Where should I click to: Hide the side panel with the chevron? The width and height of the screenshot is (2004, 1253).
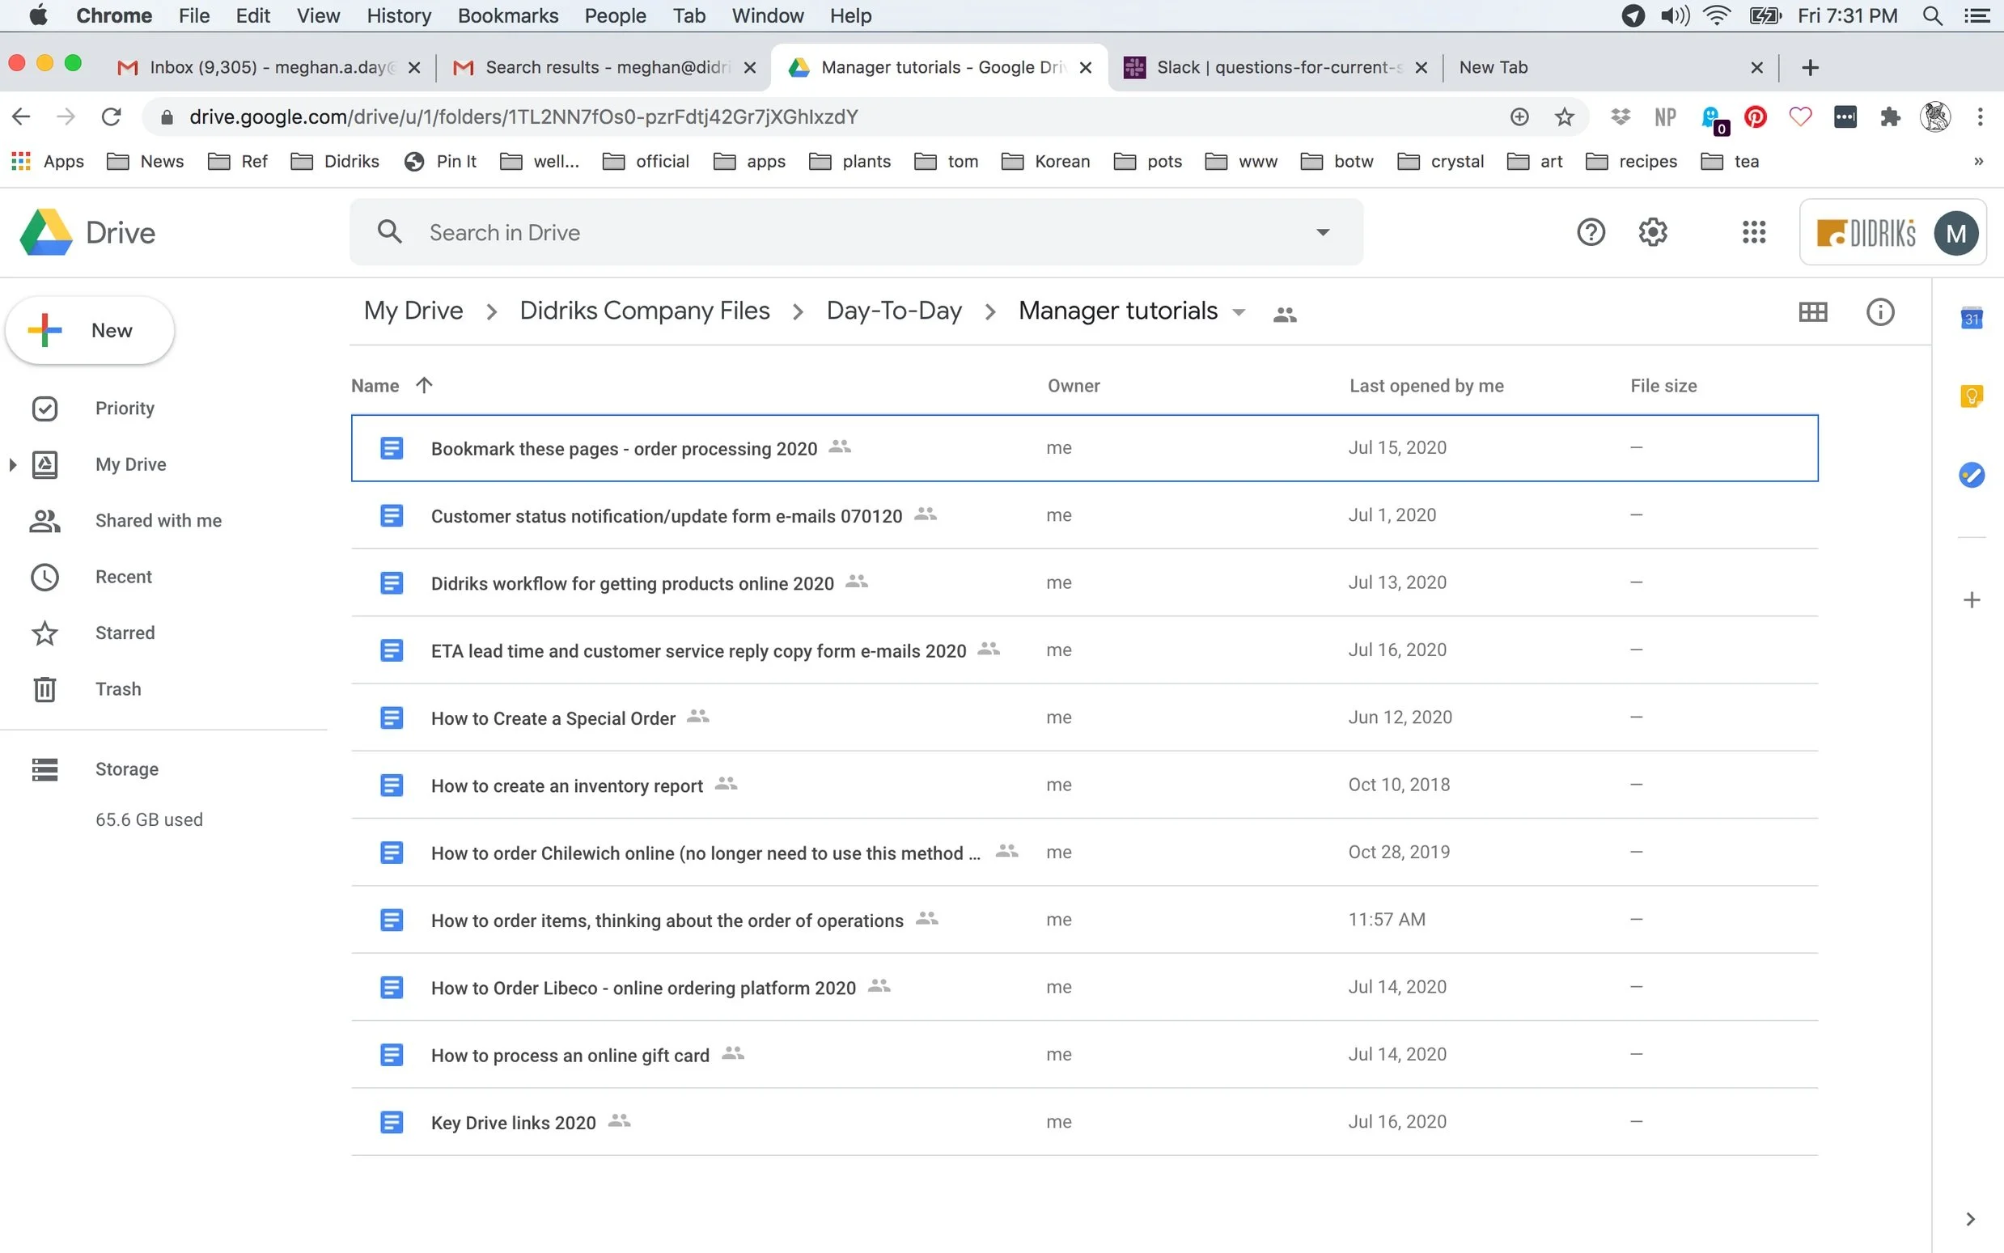(x=1970, y=1218)
